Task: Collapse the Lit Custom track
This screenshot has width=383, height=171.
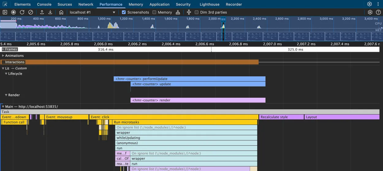Action: 3,68
